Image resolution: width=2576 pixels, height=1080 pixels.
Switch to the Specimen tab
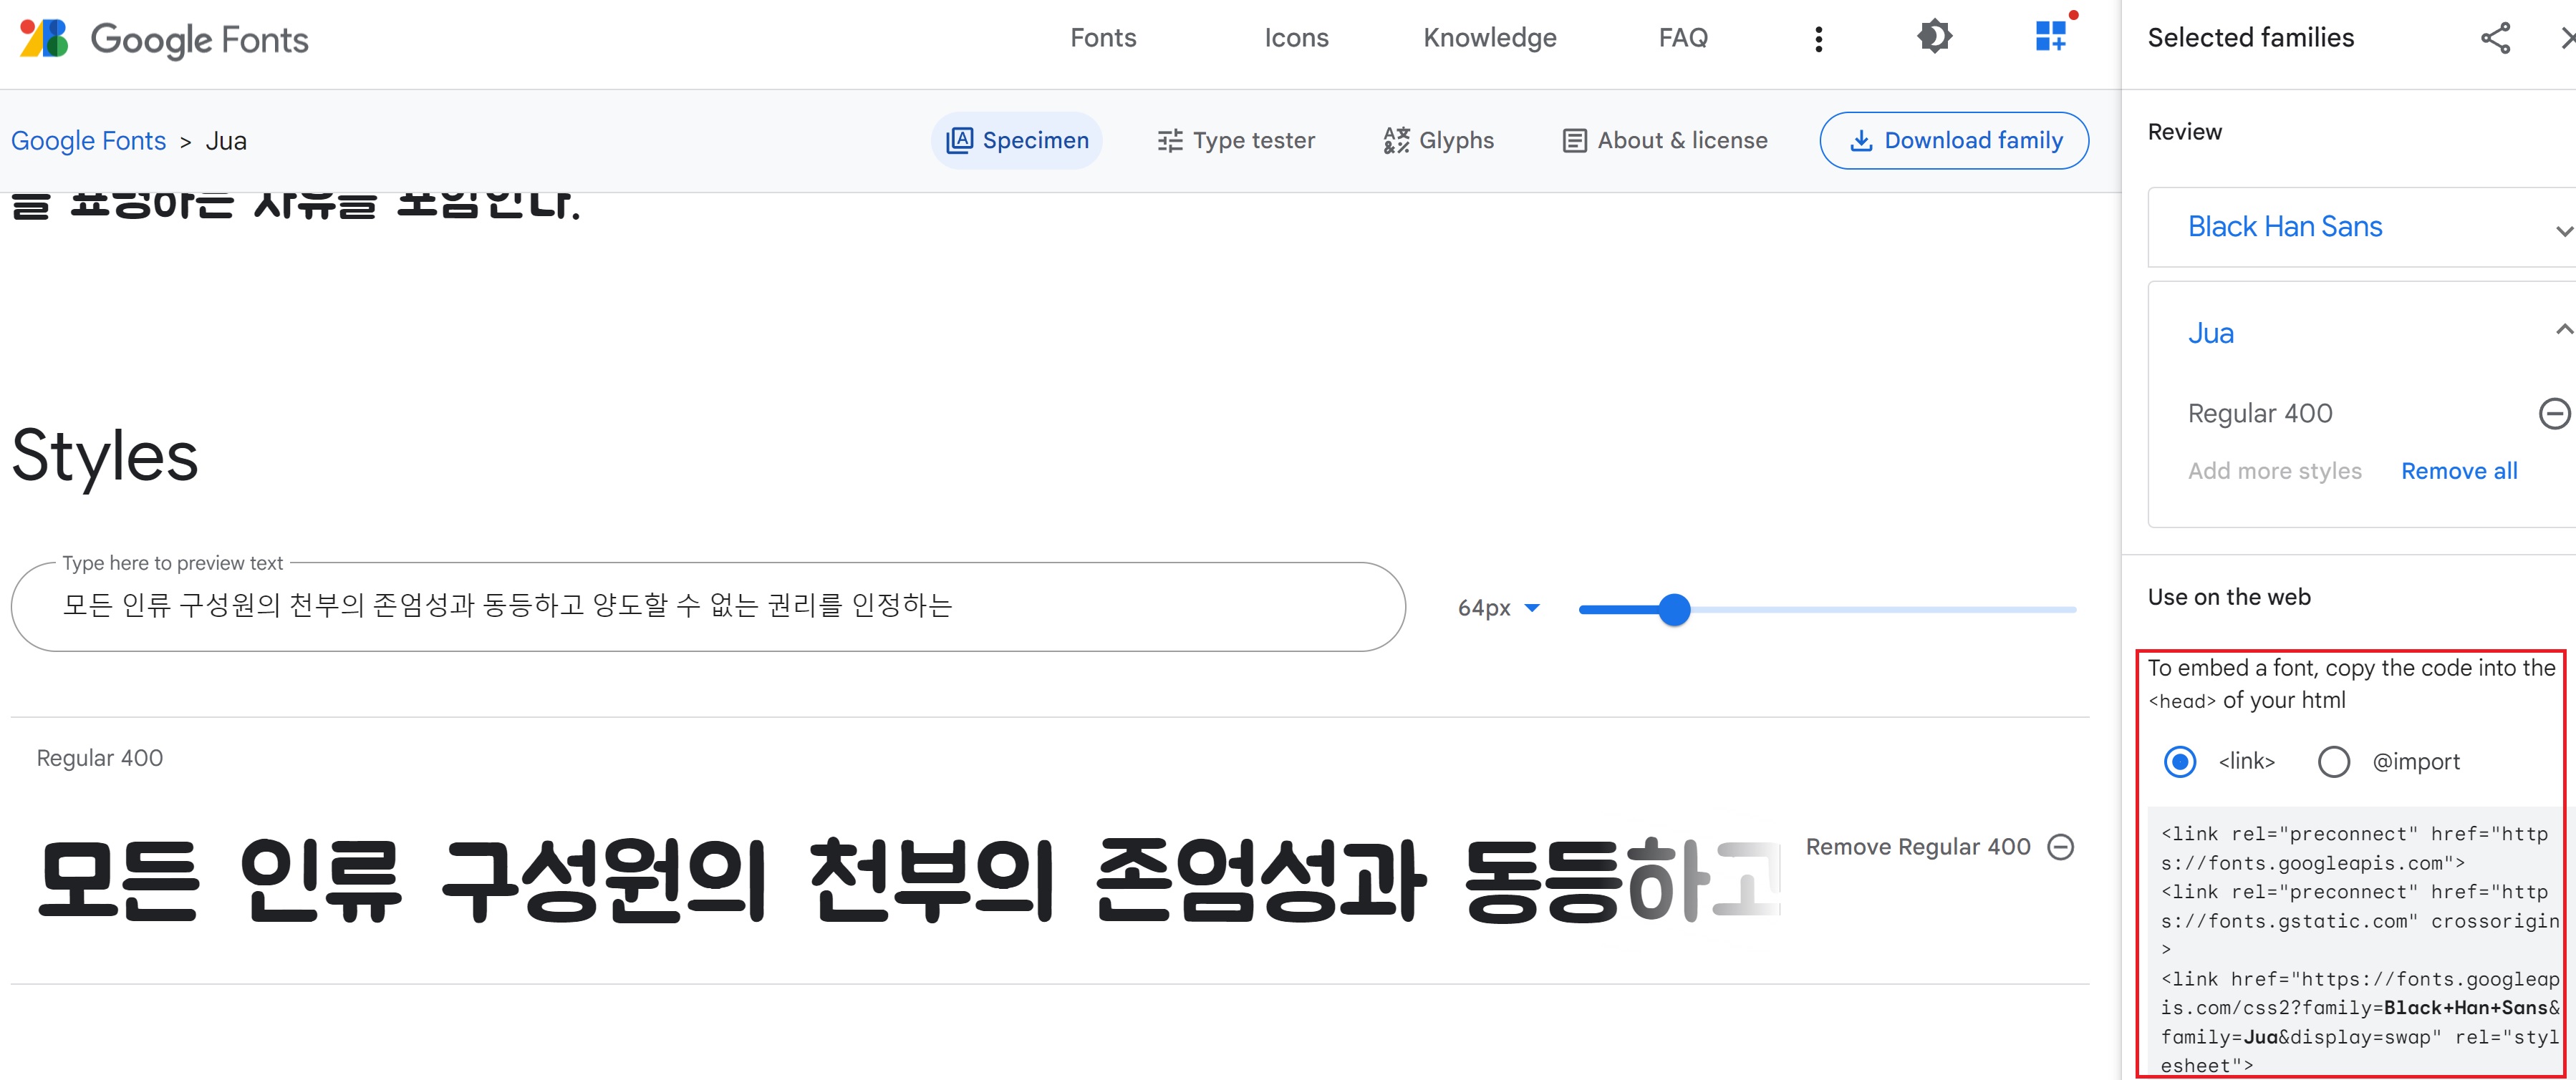tap(1016, 140)
